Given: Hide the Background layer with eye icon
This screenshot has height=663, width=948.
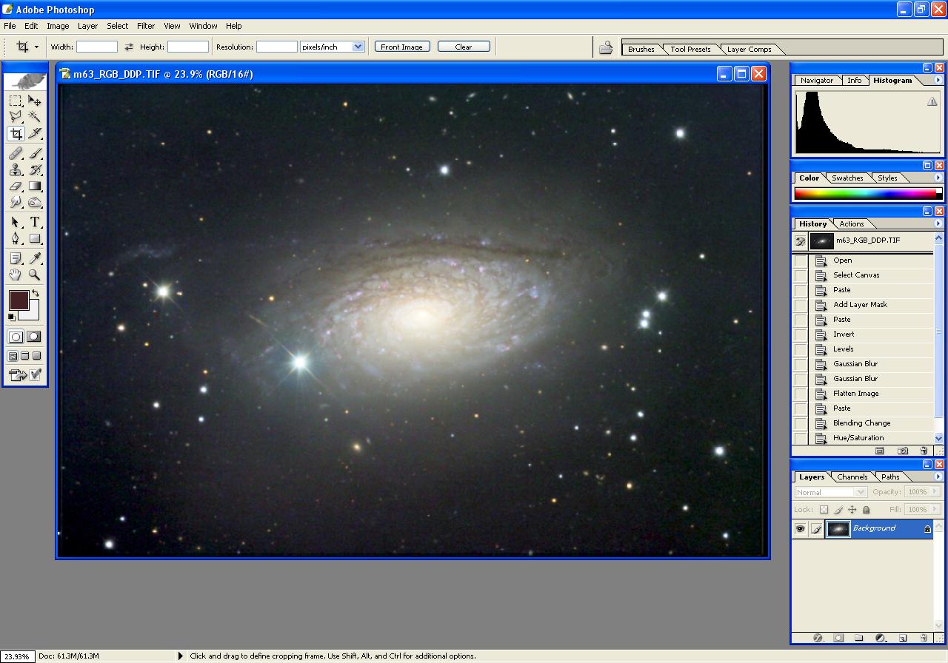Looking at the screenshot, I should [800, 528].
